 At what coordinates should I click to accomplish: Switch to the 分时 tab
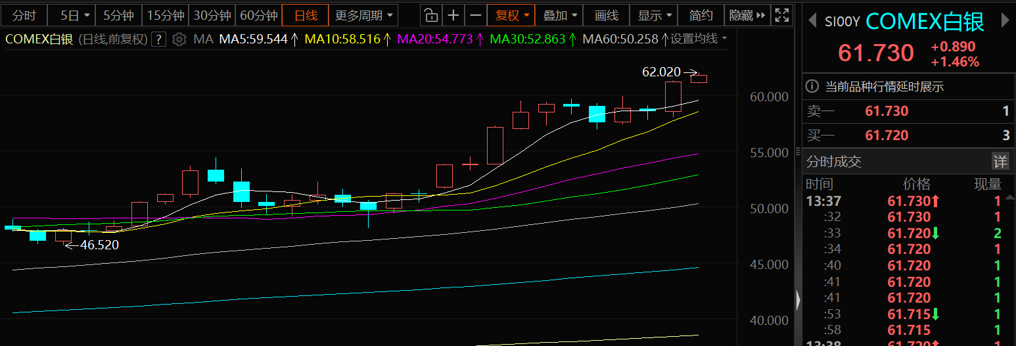(24, 15)
